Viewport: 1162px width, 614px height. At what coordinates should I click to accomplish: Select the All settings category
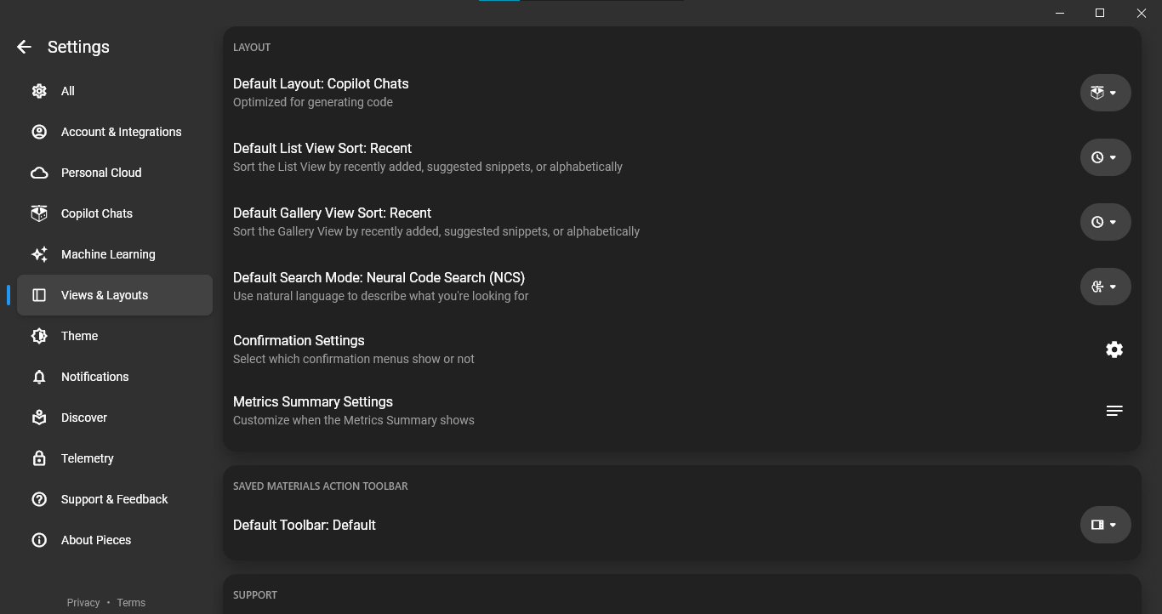[x=68, y=91]
